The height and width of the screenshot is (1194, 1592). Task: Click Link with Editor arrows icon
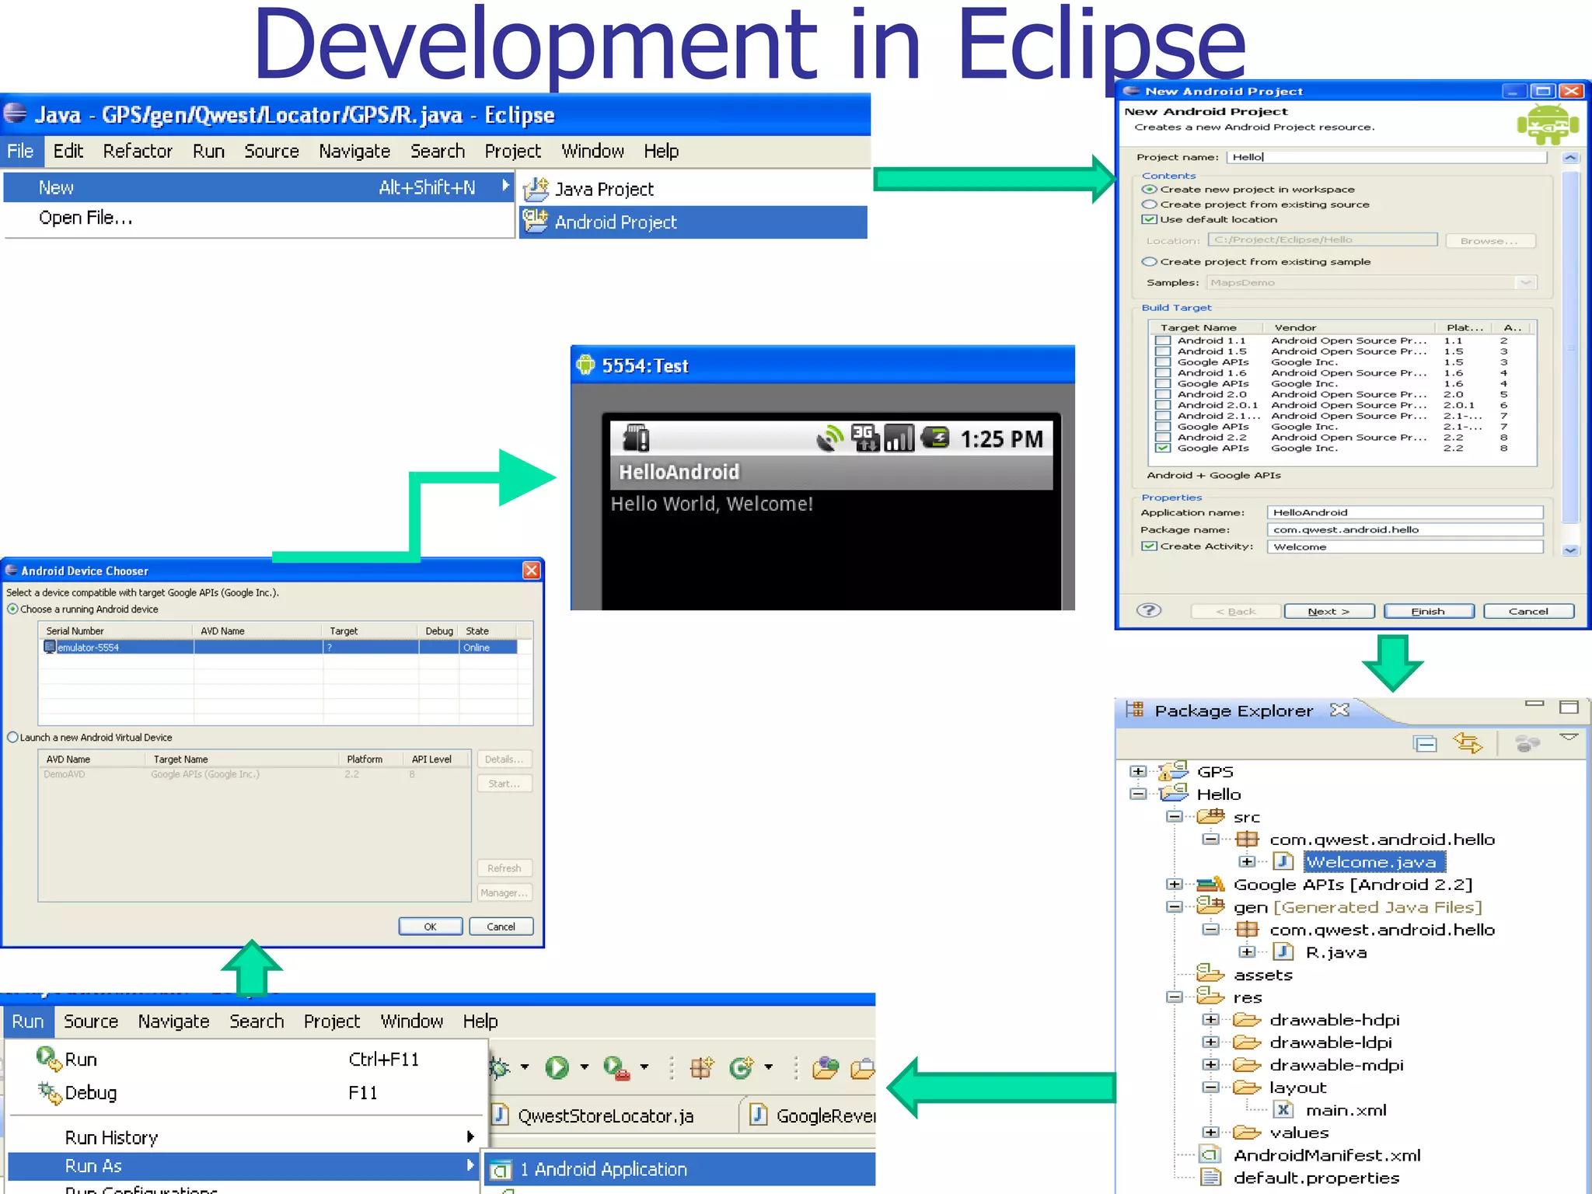point(1468,744)
